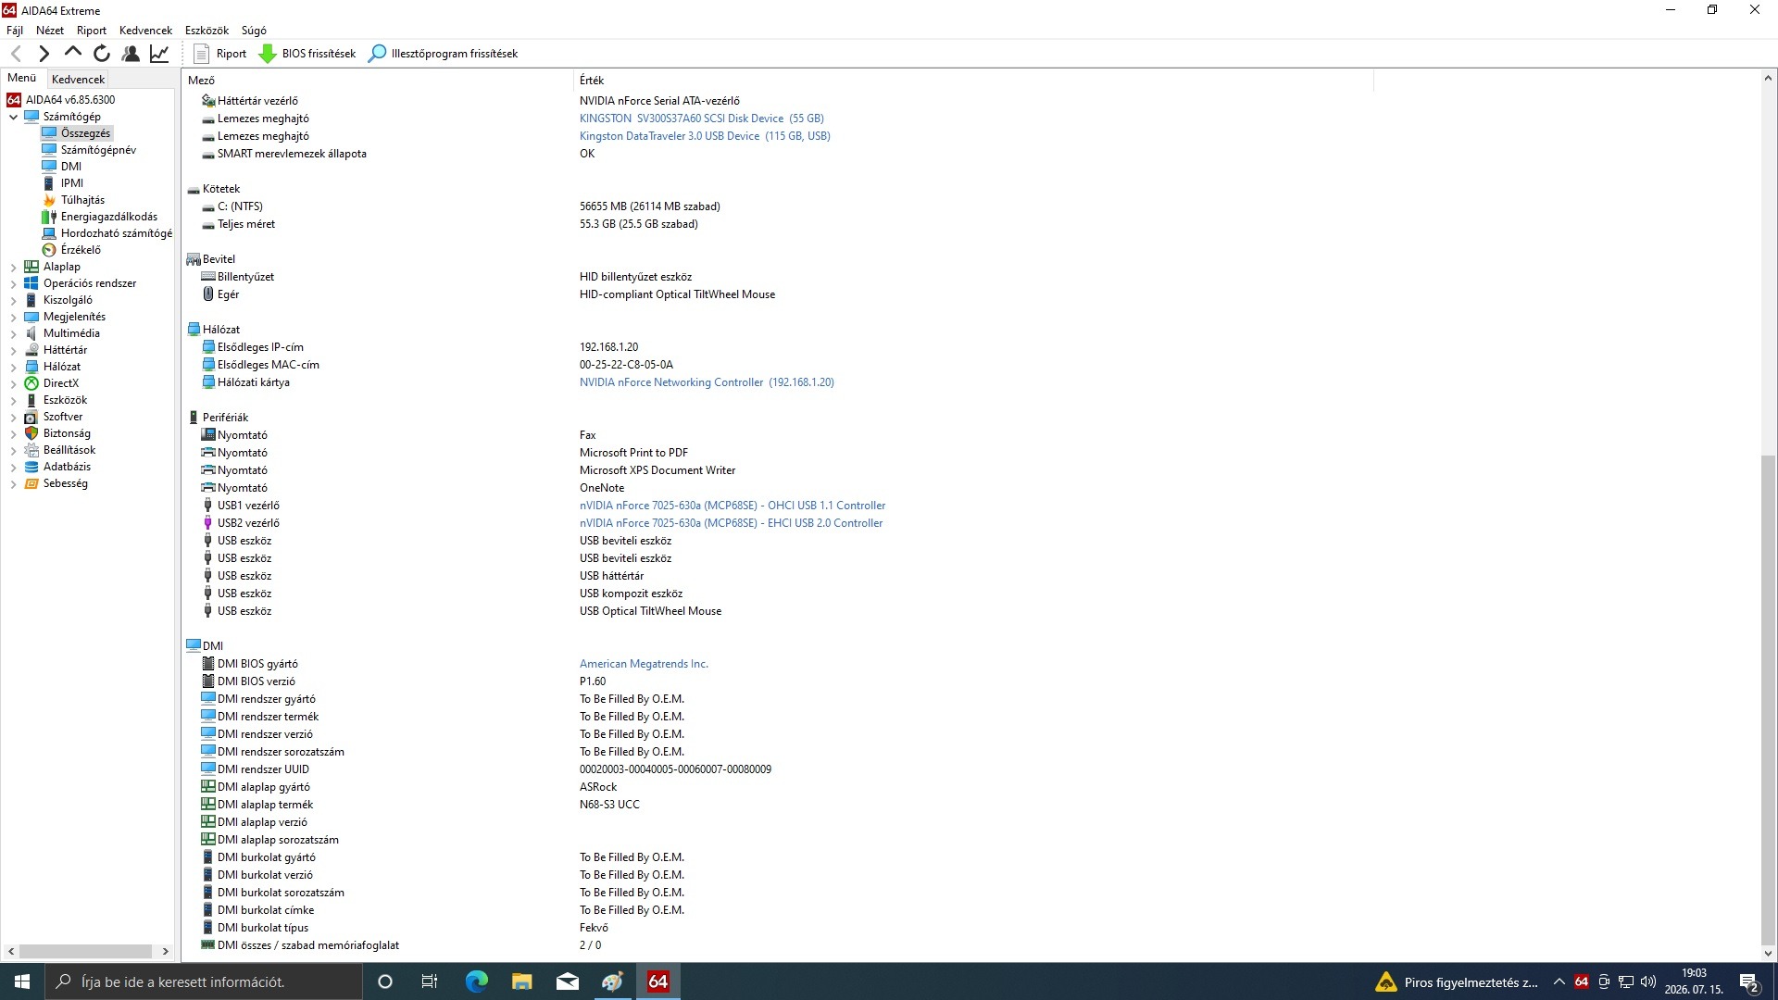The image size is (1778, 1000).
Task: Click the sidebar horizontal scrollbar right arrow
Action: (166, 951)
